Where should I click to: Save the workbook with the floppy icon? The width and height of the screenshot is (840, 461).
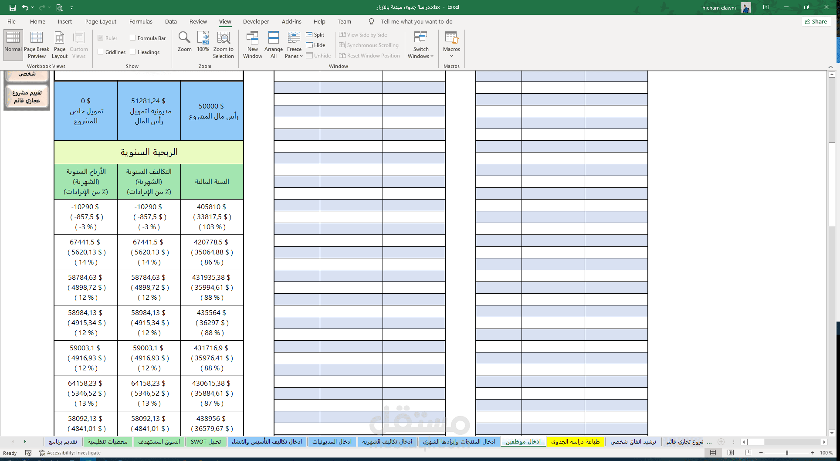pos(13,7)
